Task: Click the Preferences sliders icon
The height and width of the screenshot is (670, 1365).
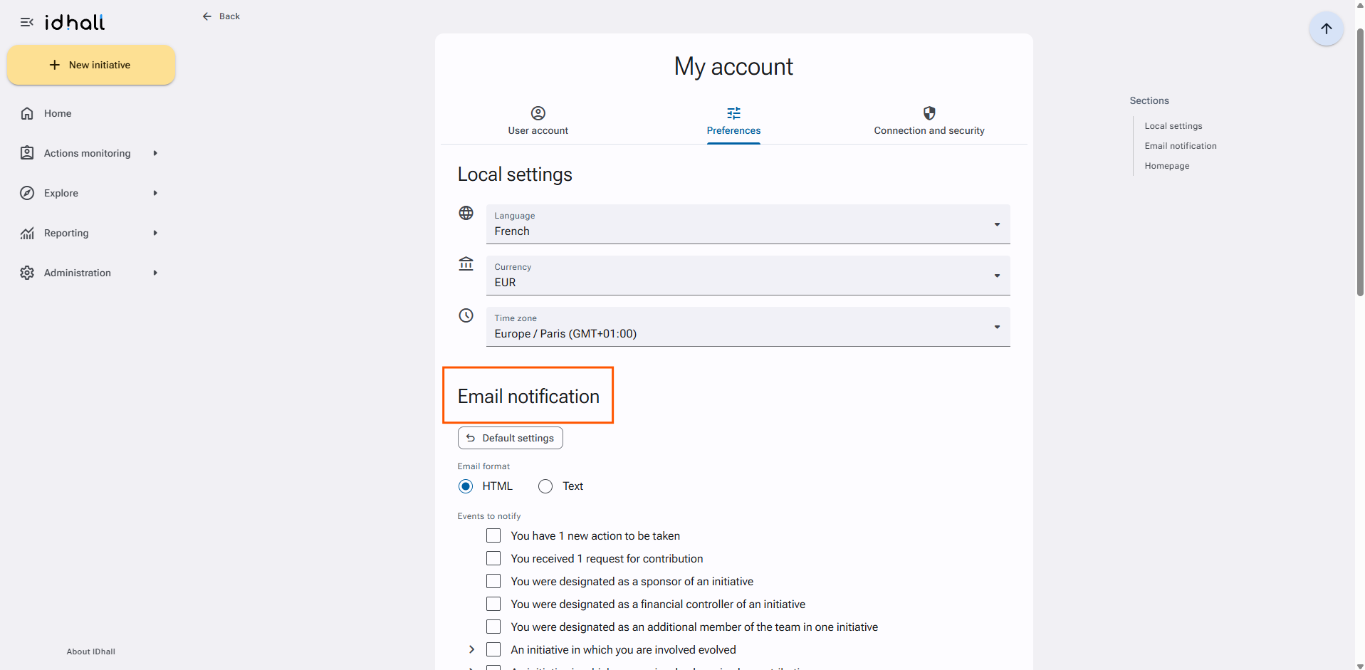Action: (x=733, y=113)
